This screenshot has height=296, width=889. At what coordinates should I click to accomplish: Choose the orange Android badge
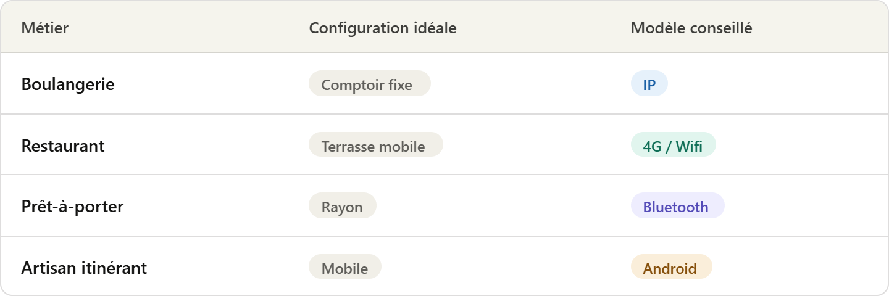pos(670,268)
